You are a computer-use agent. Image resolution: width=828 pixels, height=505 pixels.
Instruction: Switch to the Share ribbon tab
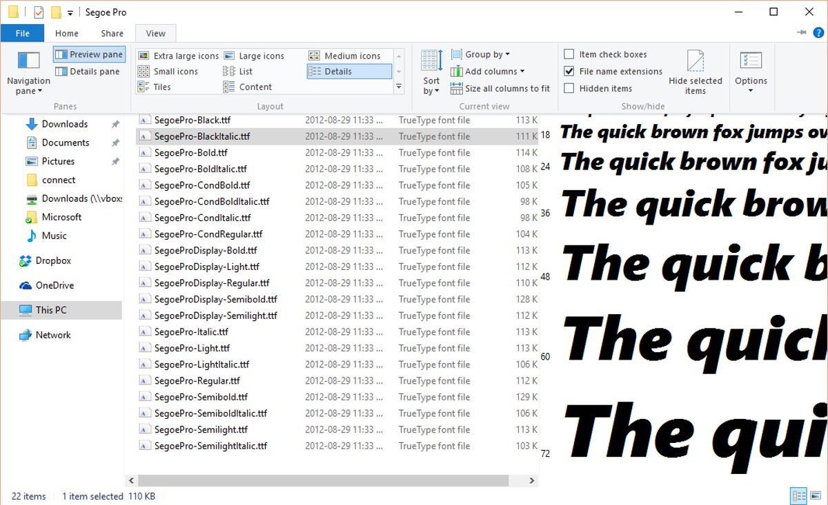coord(112,33)
